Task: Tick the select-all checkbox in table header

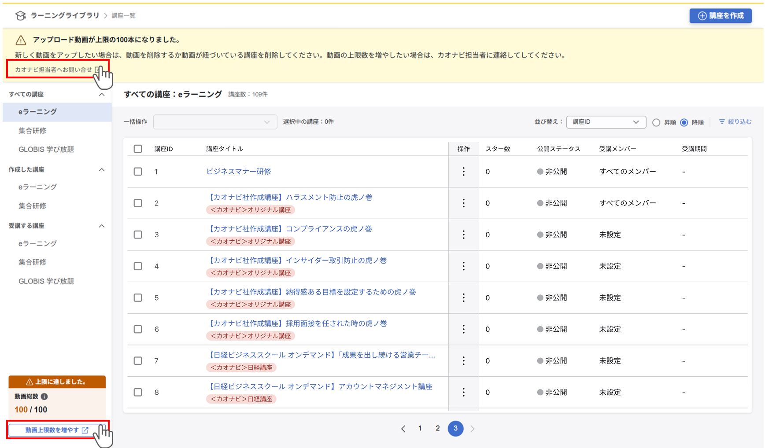Action: tap(138, 149)
